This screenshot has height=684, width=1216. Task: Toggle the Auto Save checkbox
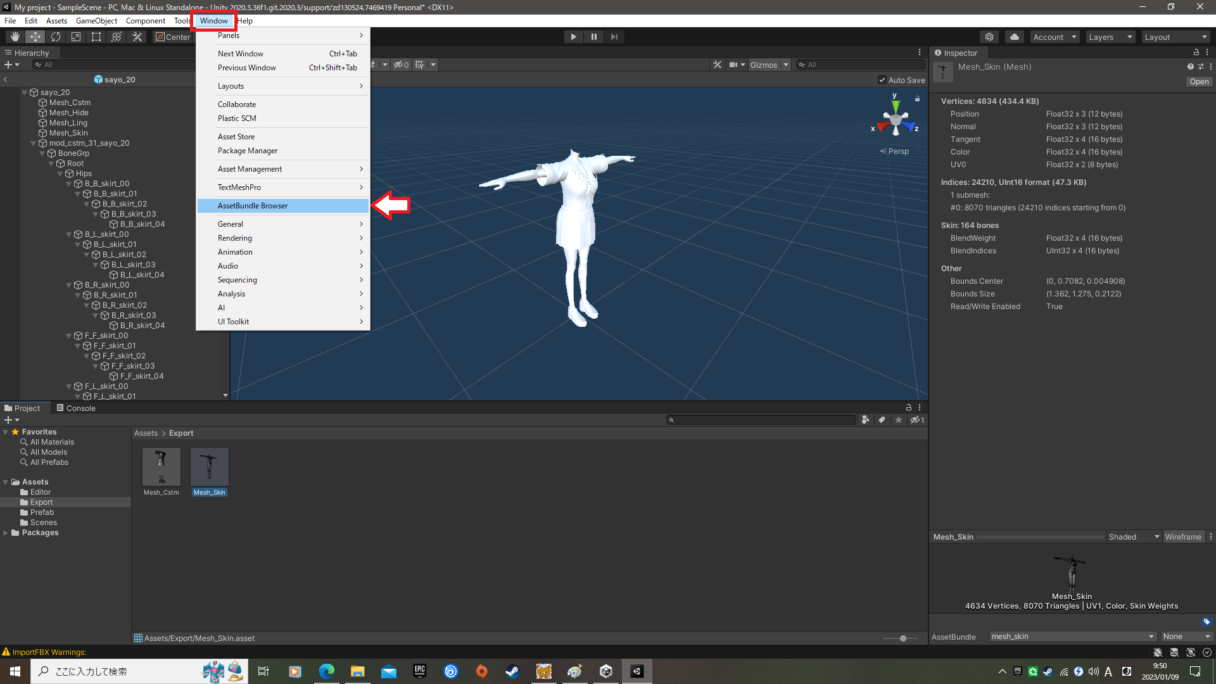[x=882, y=80]
